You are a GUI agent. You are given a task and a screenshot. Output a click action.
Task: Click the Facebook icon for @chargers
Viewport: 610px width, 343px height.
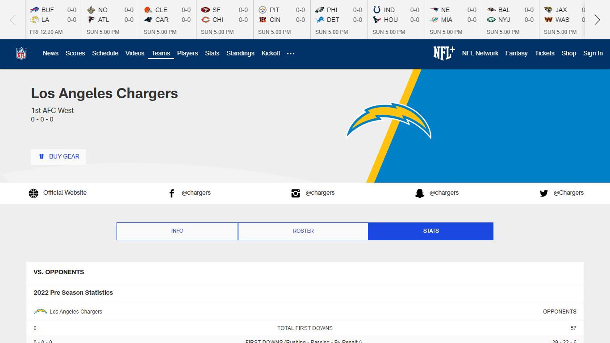[x=171, y=193]
